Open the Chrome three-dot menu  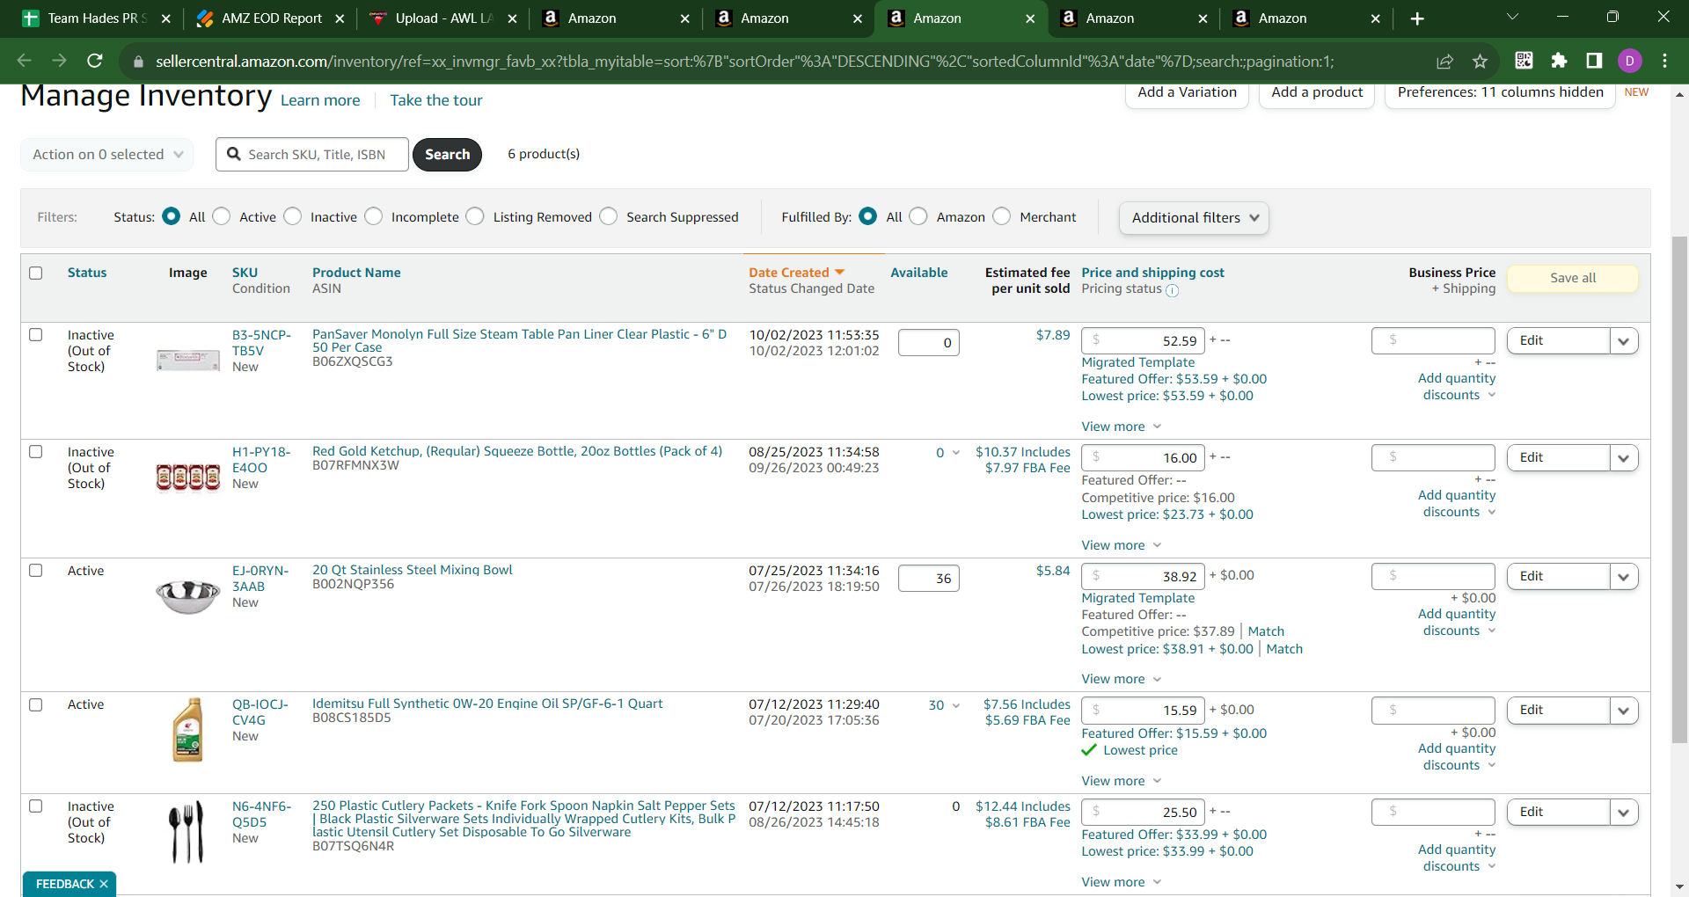(x=1664, y=60)
